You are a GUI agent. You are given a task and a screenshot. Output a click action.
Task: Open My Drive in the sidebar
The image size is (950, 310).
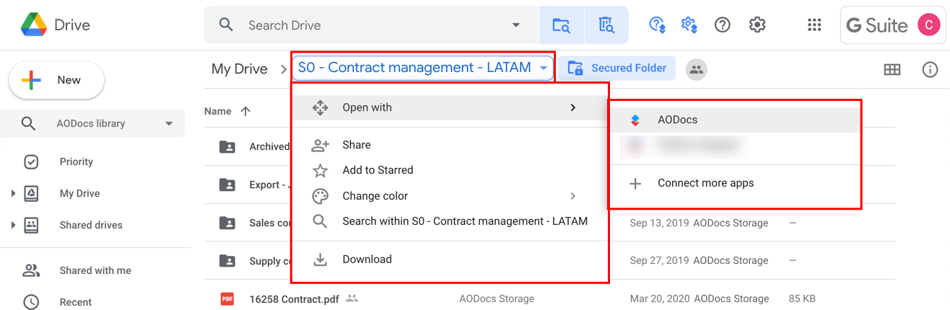click(x=79, y=193)
